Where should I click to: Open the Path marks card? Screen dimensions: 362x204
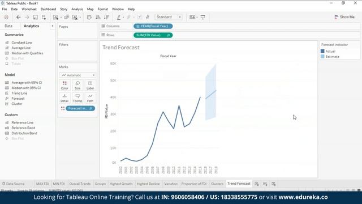click(x=90, y=98)
